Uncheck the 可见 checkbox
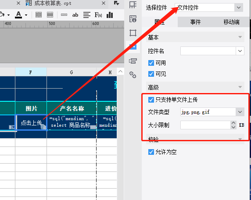The height and width of the screenshot is (200, 251). (x=151, y=74)
